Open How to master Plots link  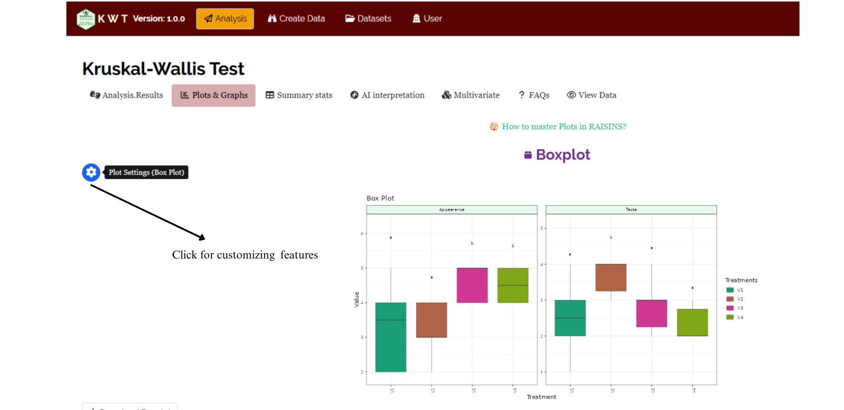(564, 127)
